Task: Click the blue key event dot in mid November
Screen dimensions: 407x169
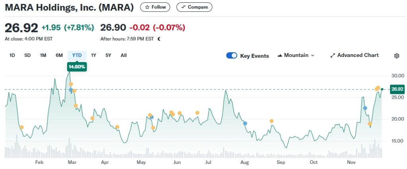Action: pyautogui.click(x=365, y=108)
